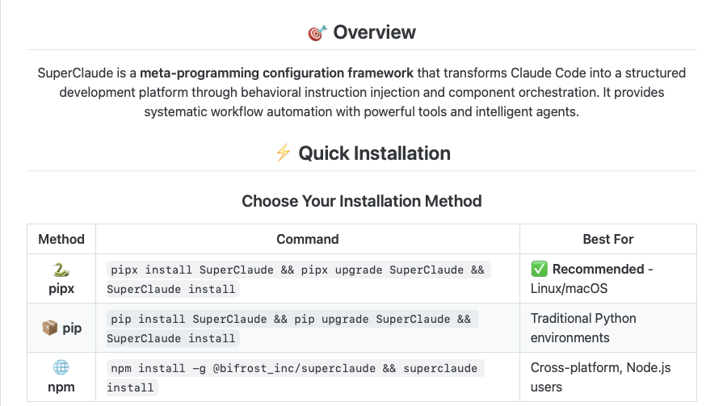This screenshot has width=723, height=406.
Task: Click the pip method label
Action: tap(72, 329)
